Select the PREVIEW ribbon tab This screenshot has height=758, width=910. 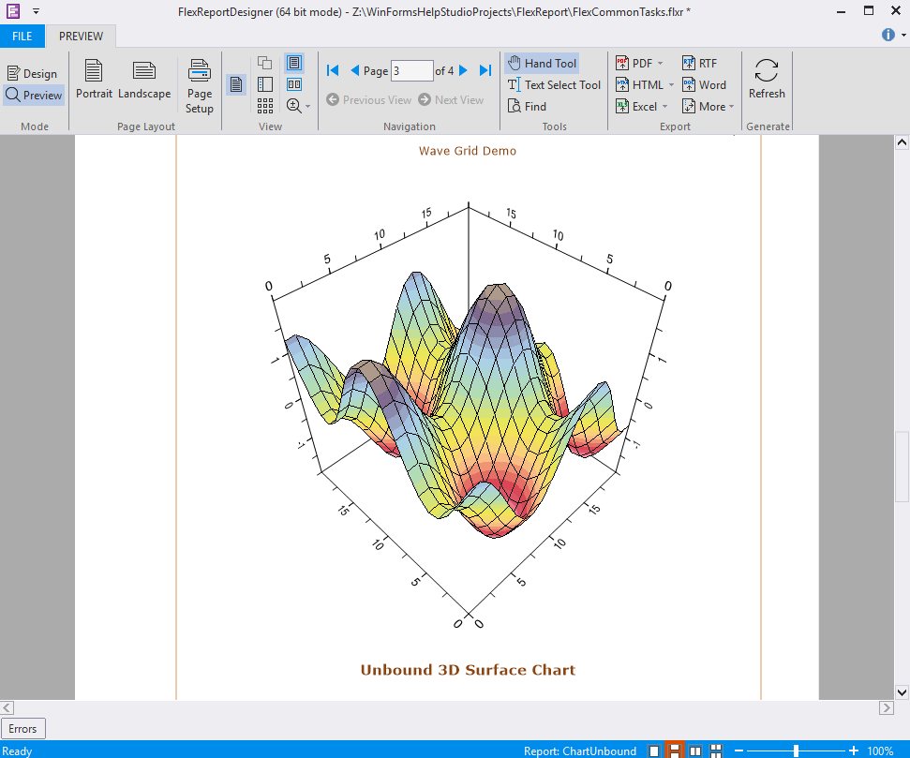point(82,37)
